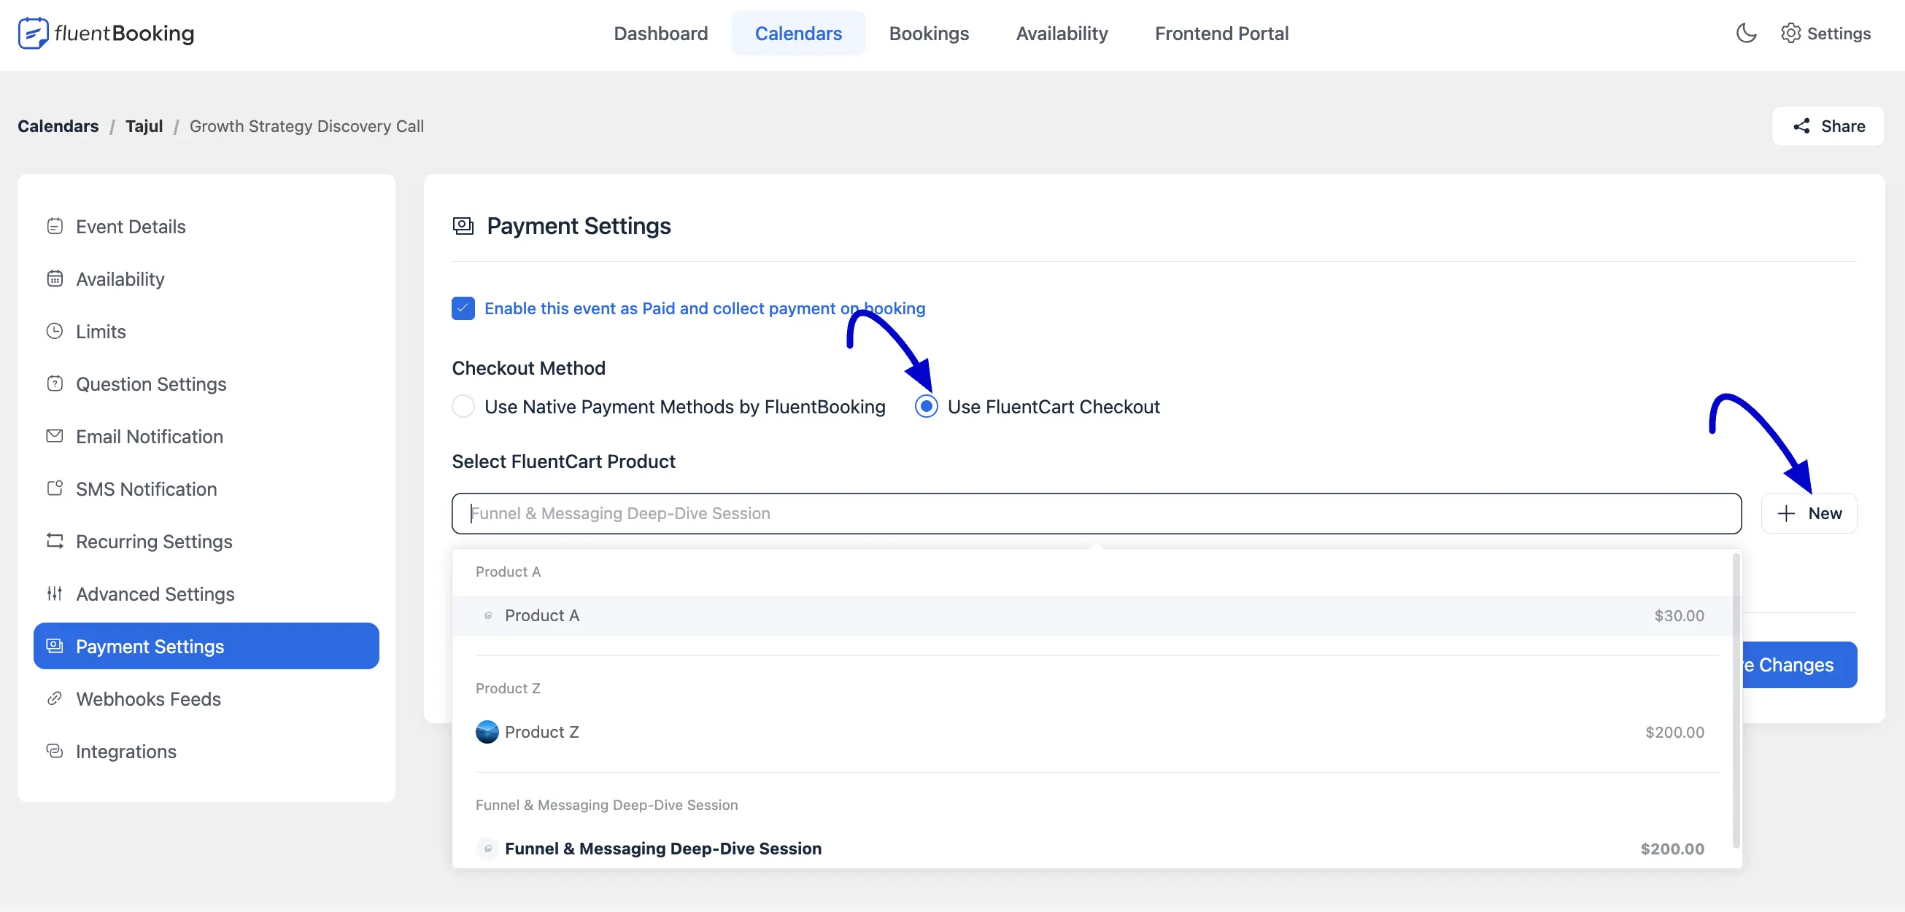Toggle dark mode moon icon

[1746, 34]
